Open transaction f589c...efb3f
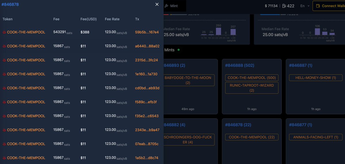 coord(146,102)
